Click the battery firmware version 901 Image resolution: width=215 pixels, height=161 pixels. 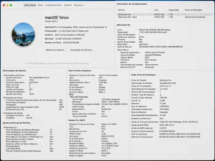[31, 90]
